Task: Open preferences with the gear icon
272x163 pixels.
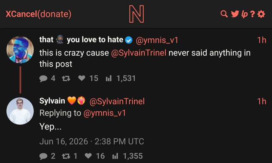Action: click(x=261, y=14)
